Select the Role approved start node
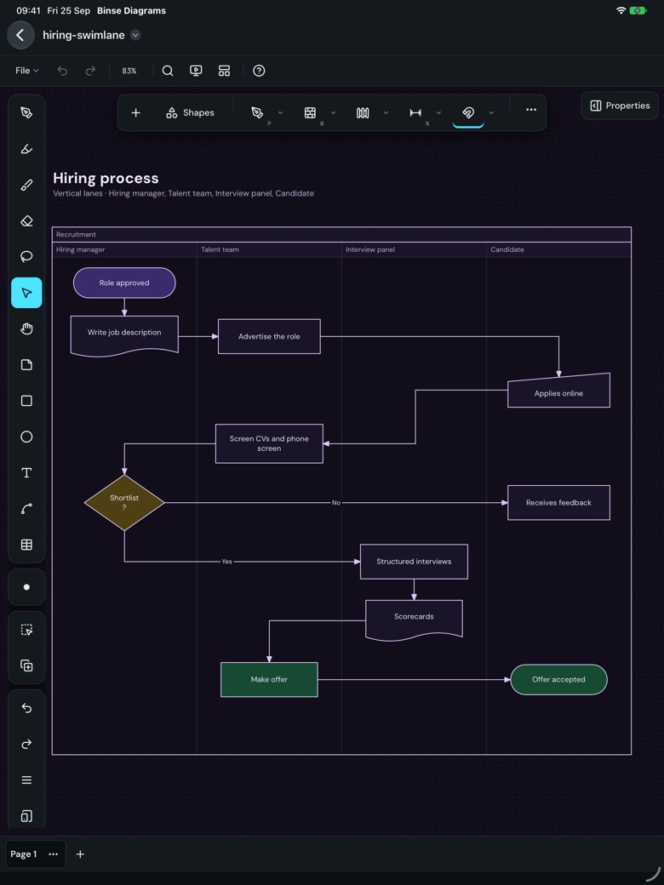Image resolution: width=664 pixels, height=885 pixels. coord(124,283)
